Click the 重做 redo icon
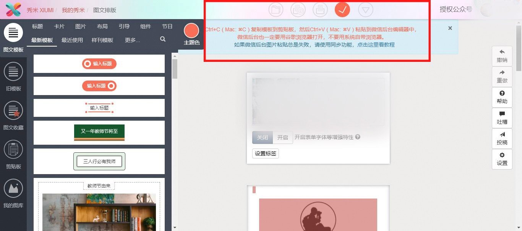522x231 pixels. [x=502, y=76]
